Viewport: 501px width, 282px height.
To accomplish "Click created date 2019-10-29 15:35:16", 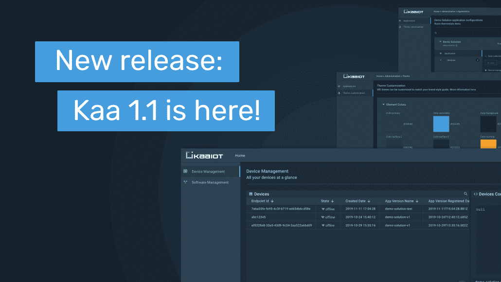I will pyautogui.click(x=360, y=226).
